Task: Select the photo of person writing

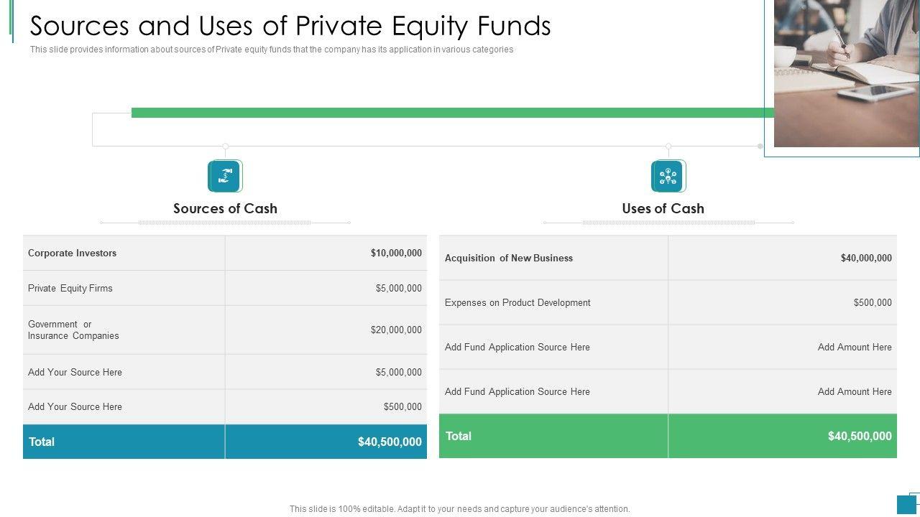Action: tap(846, 72)
